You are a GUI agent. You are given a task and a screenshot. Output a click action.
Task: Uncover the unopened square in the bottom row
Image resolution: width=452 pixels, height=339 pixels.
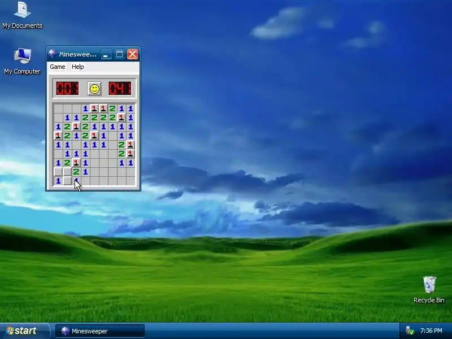pos(67,181)
